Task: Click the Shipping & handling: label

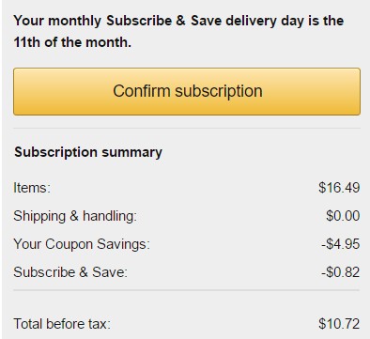Action: (x=75, y=216)
